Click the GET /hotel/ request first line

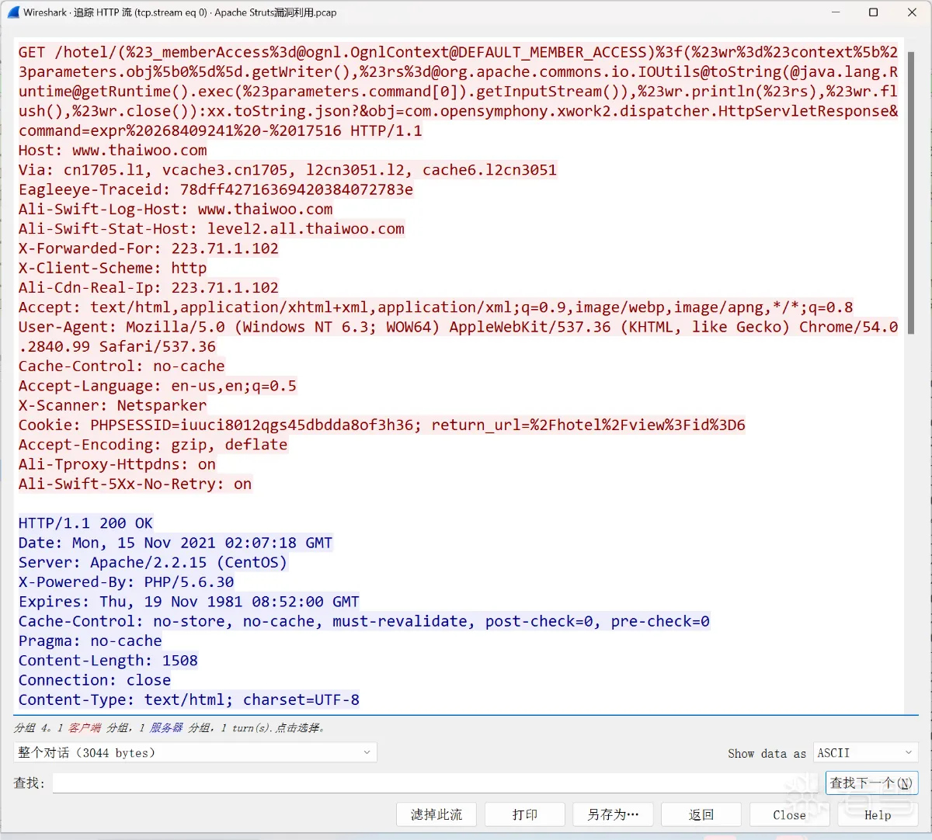[458, 52]
